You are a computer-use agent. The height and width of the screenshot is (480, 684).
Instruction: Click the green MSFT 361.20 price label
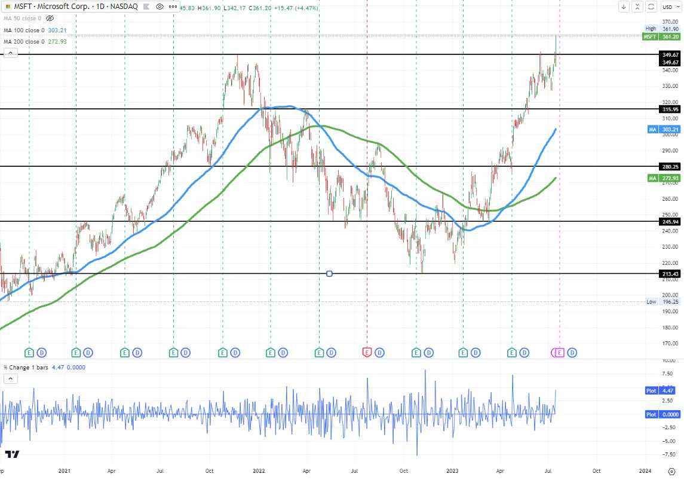coord(661,36)
